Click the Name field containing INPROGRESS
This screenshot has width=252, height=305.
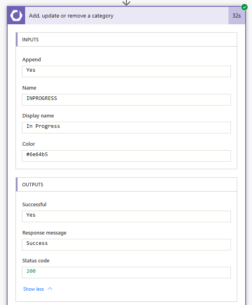point(126,100)
